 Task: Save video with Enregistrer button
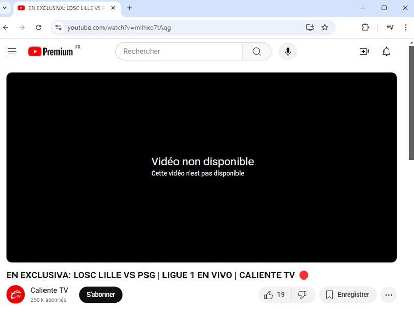click(x=348, y=295)
